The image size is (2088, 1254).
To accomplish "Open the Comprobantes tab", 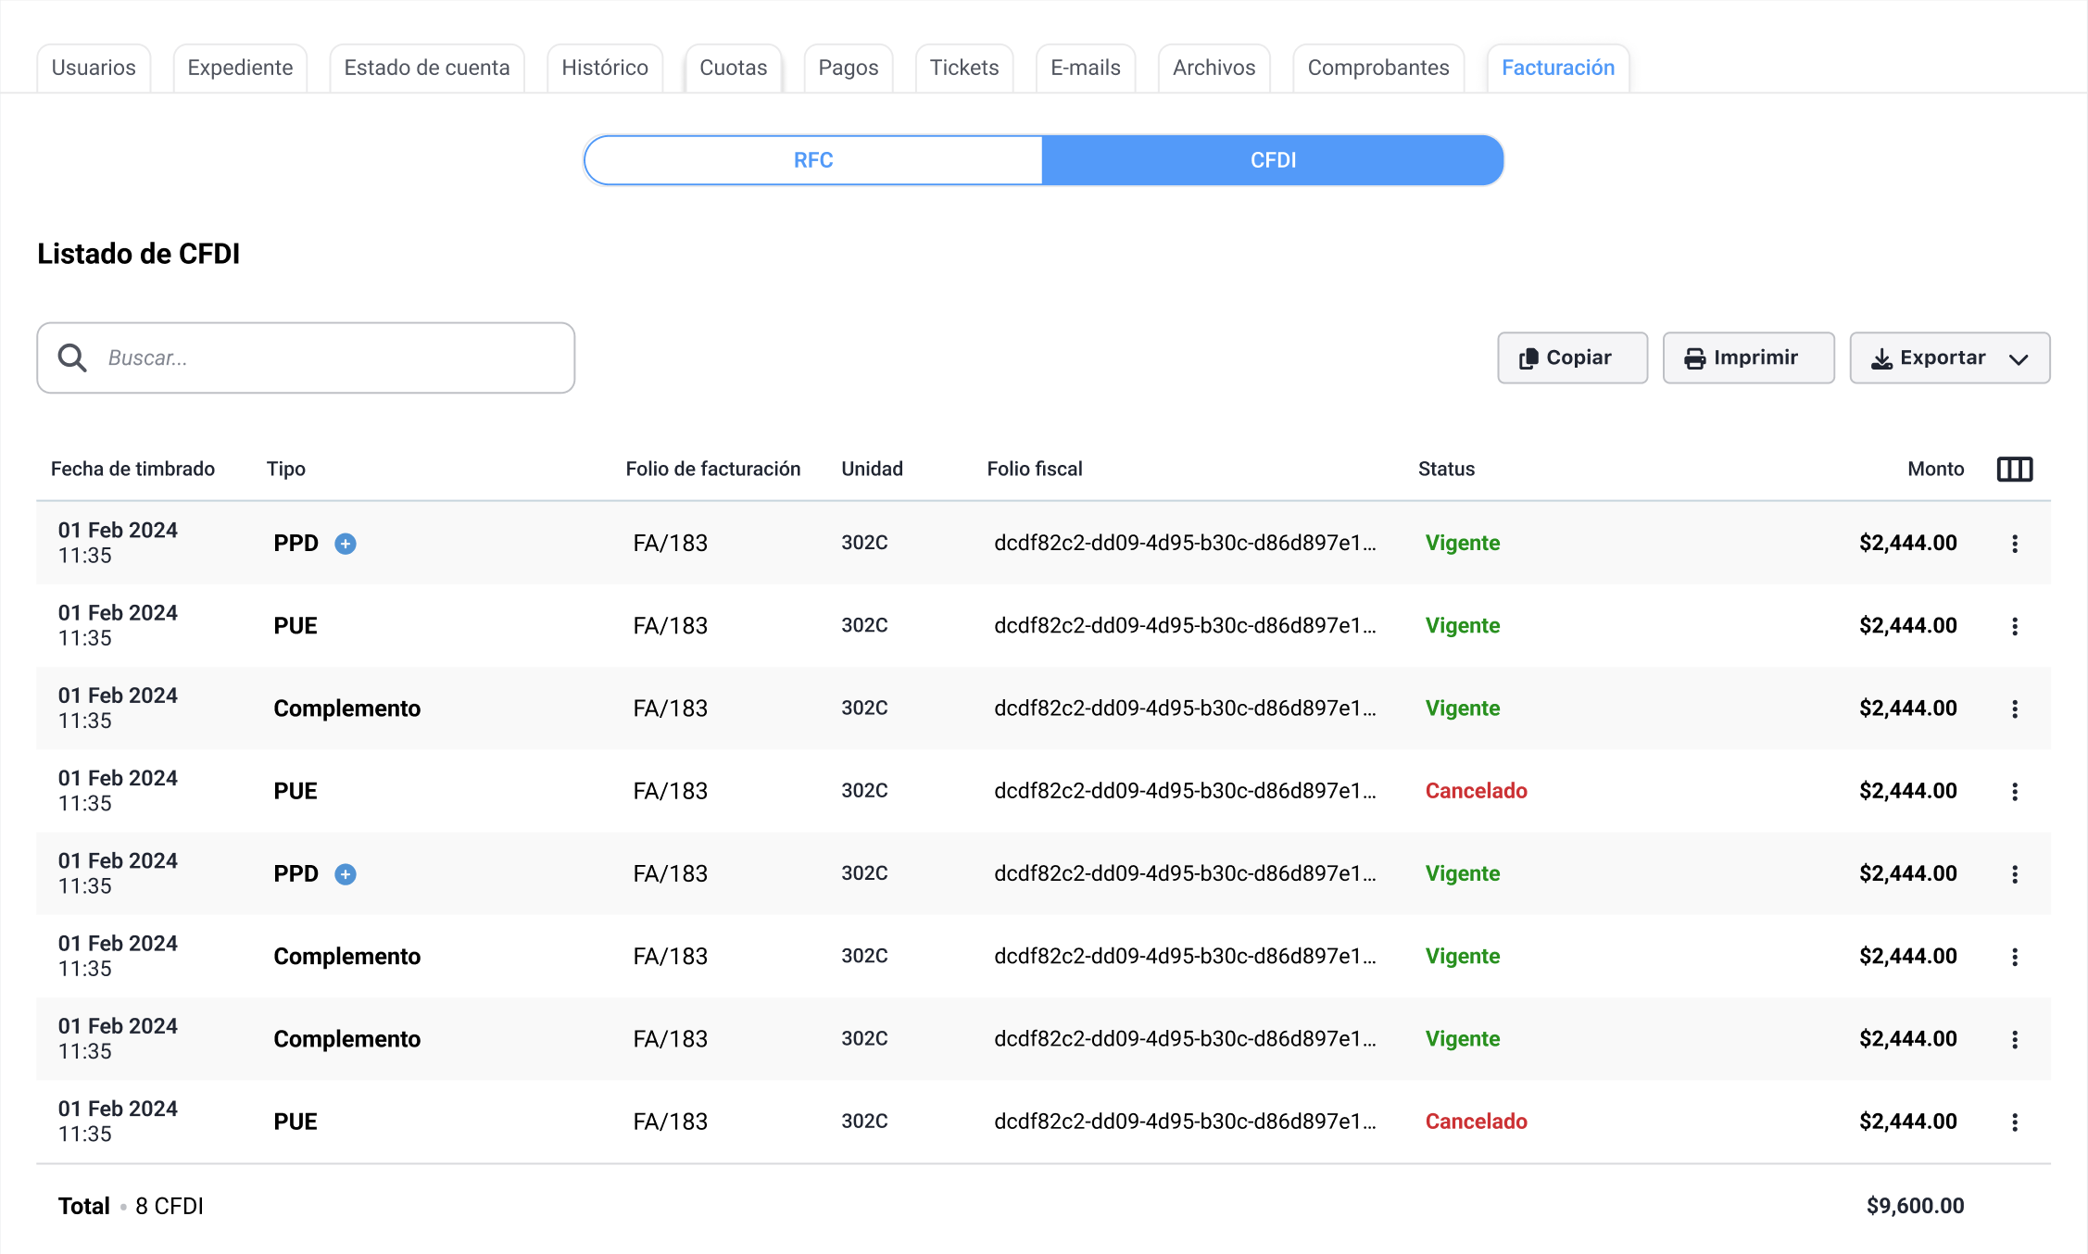I will point(1377,68).
